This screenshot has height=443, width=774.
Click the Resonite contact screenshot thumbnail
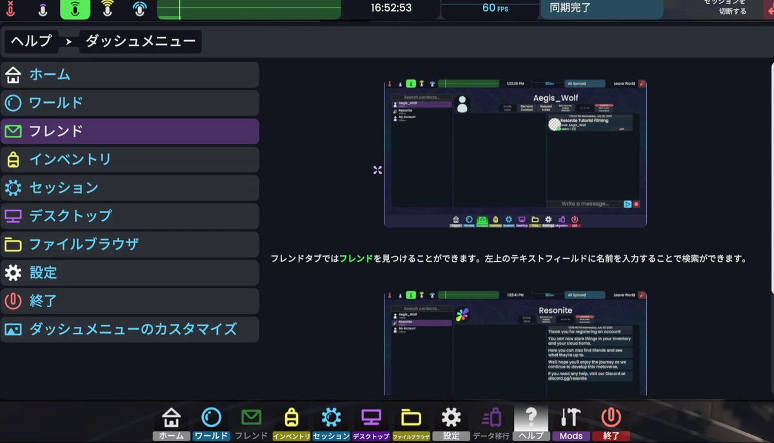pos(515,343)
